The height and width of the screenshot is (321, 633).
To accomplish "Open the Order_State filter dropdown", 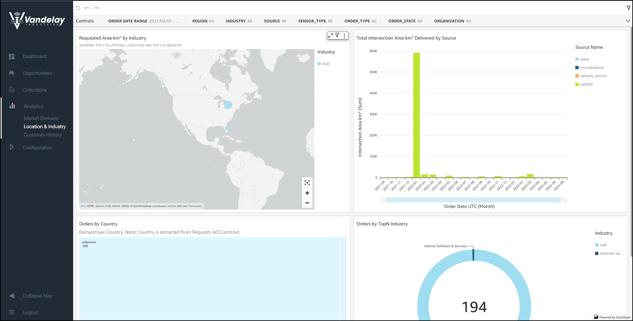I will 405,21.
